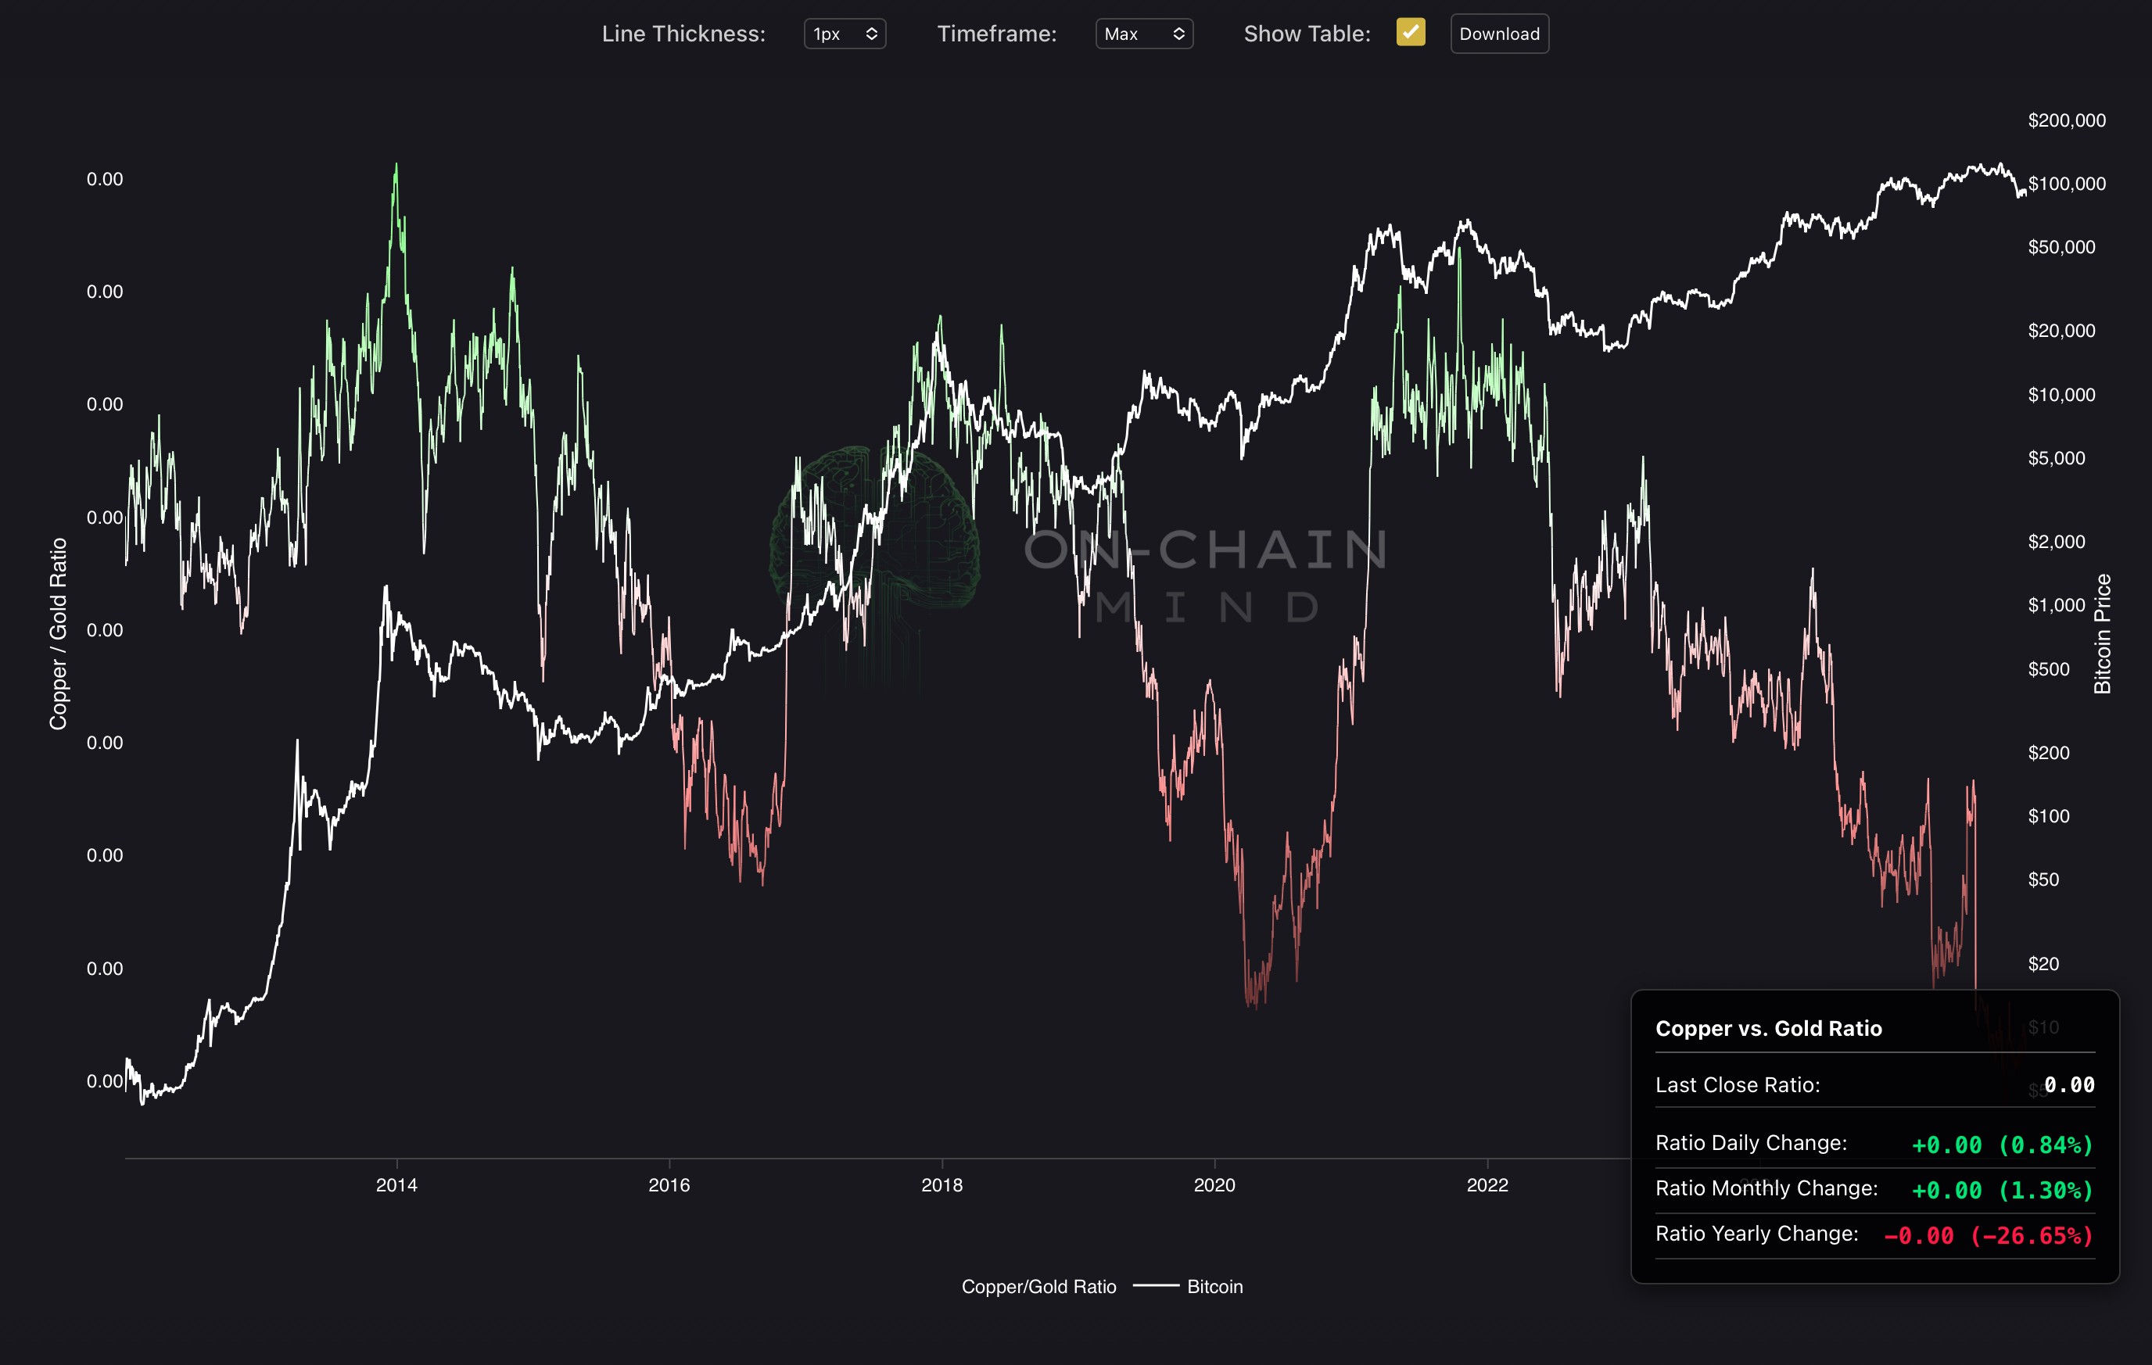Click the white Bitcoin legend line

pyautogui.click(x=1156, y=1286)
